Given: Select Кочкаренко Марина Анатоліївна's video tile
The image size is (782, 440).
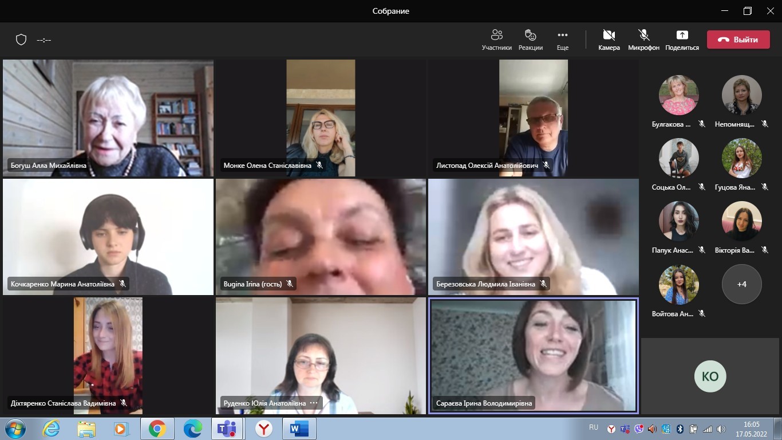Looking at the screenshot, I should coord(108,237).
